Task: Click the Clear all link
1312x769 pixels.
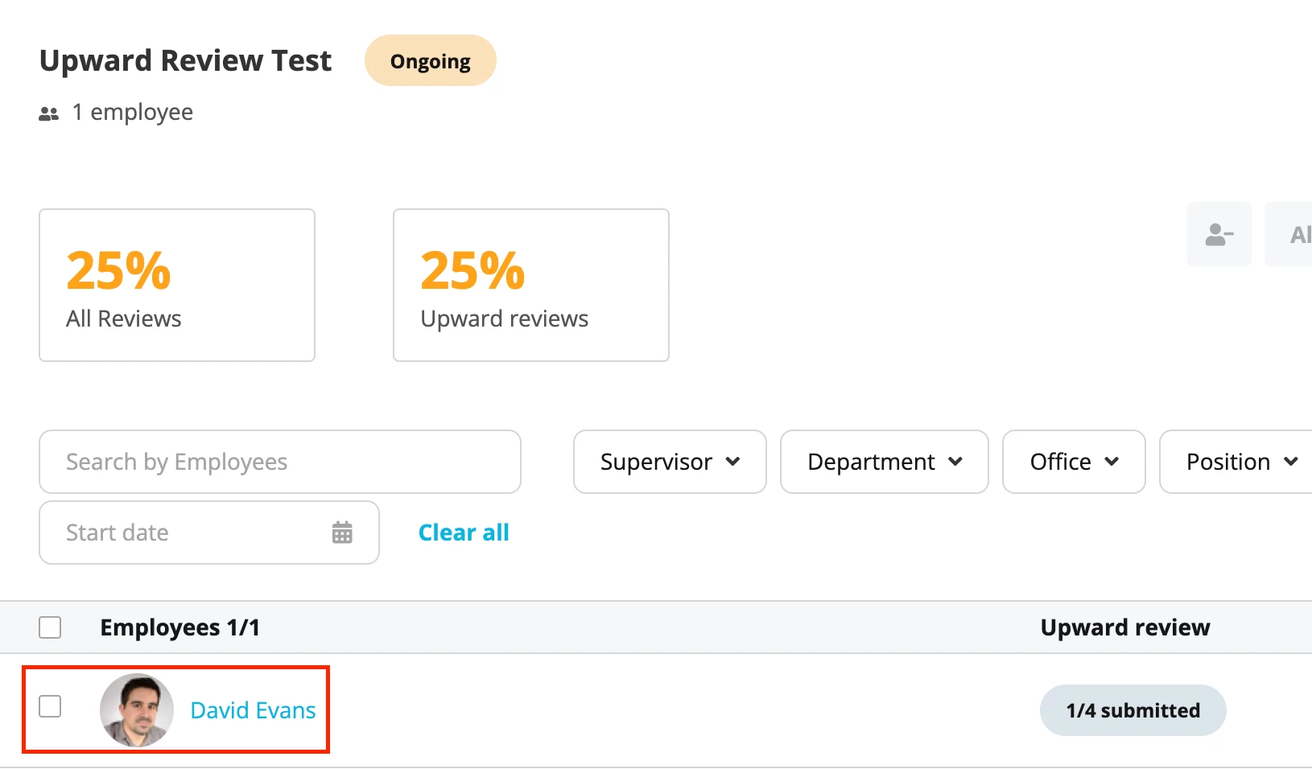Action: pos(464,533)
